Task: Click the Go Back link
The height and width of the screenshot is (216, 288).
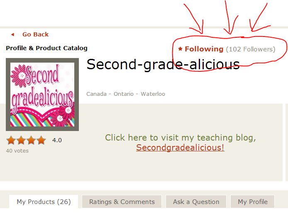Action: [x=35, y=34]
